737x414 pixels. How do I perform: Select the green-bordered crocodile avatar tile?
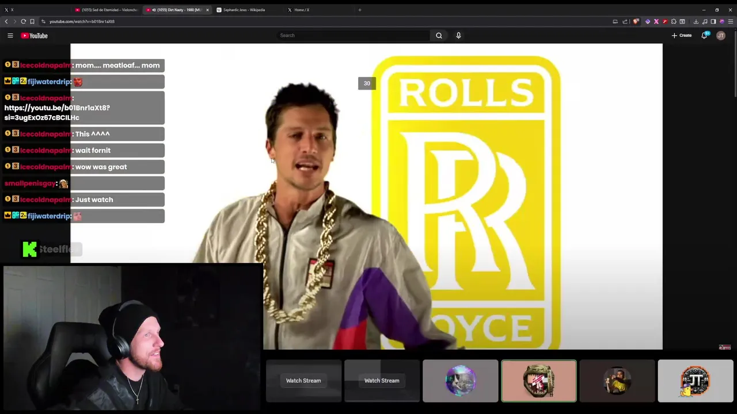[x=539, y=381]
